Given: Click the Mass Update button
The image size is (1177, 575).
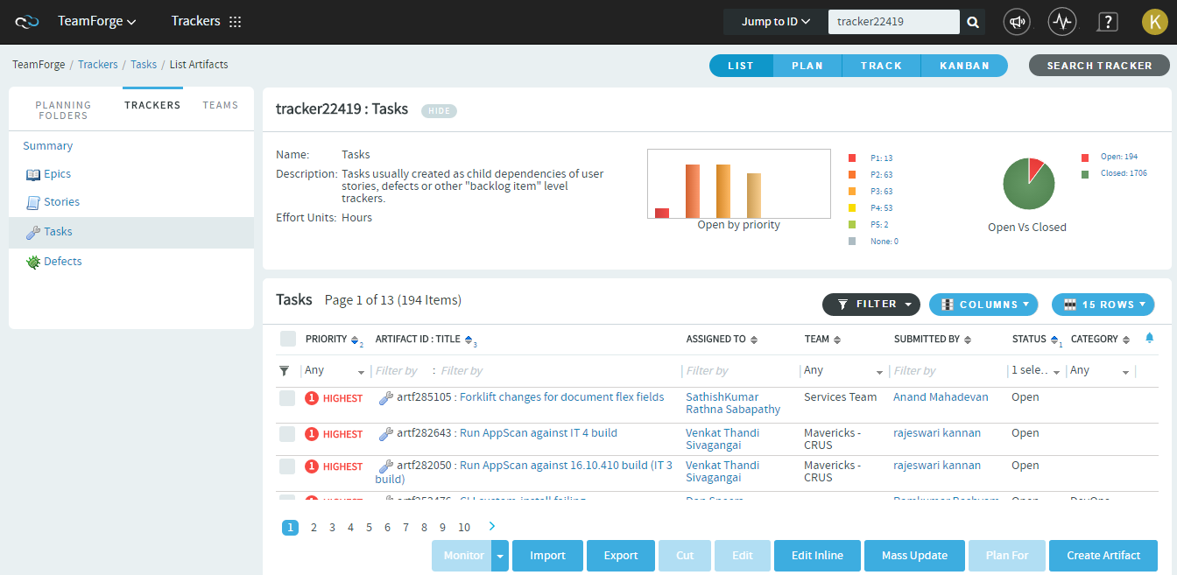Looking at the screenshot, I should coord(914,556).
